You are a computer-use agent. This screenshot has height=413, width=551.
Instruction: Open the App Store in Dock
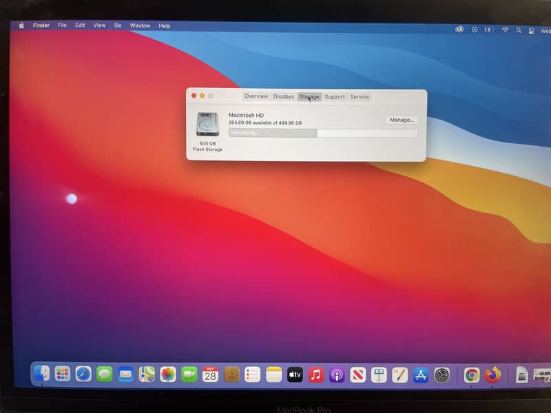click(x=421, y=375)
